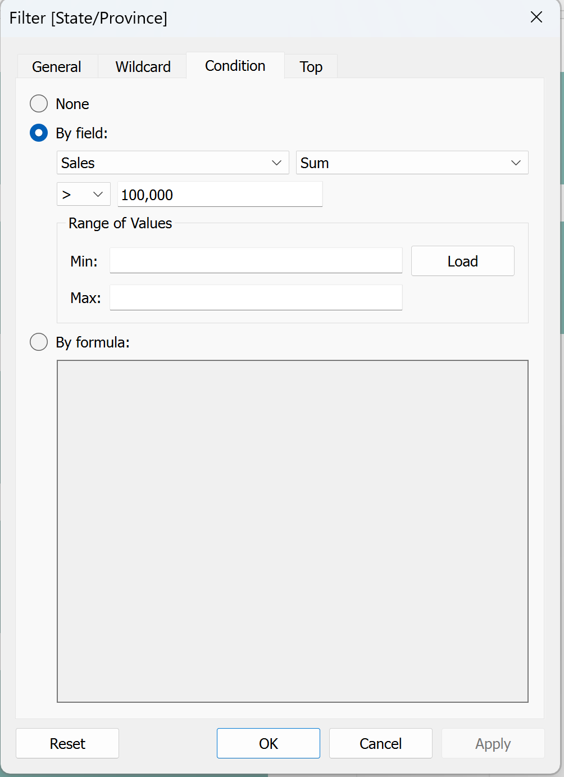Select the By formula radio option
564x777 pixels.
(39, 342)
